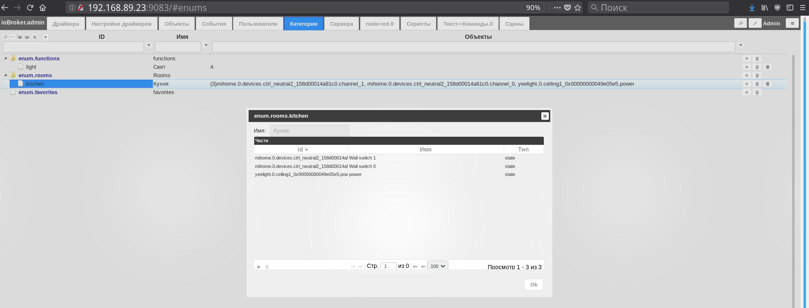
Task: Click the Admin user label
Action: [x=771, y=24]
